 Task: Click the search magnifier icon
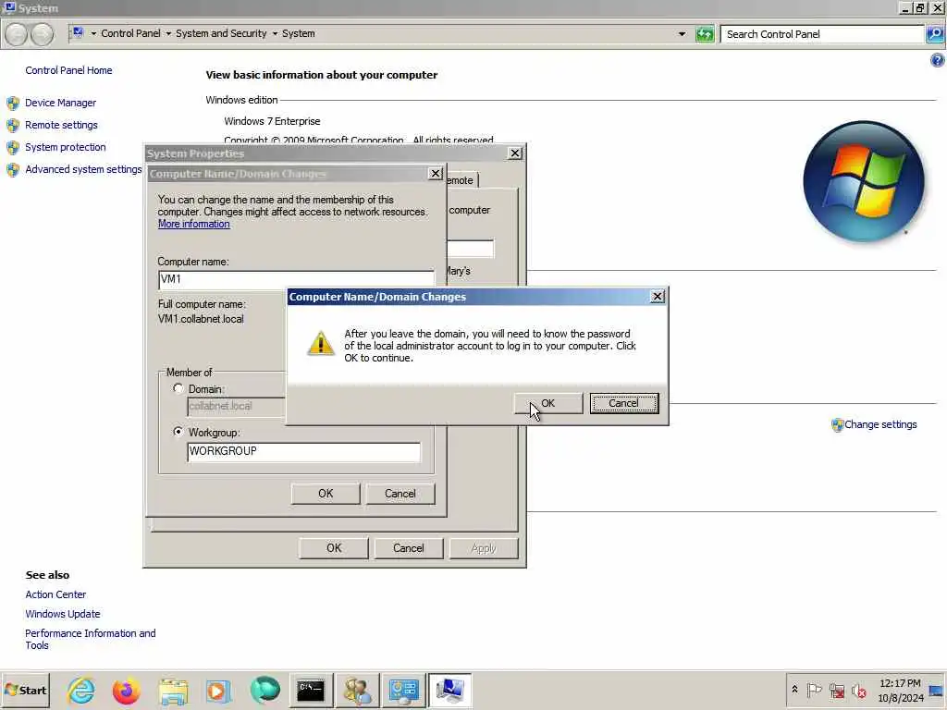(935, 34)
